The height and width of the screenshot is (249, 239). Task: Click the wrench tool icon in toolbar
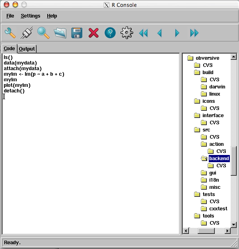click(x=10, y=33)
